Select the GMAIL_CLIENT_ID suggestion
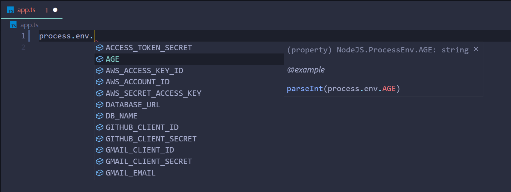The image size is (511, 192). [x=140, y=150]
